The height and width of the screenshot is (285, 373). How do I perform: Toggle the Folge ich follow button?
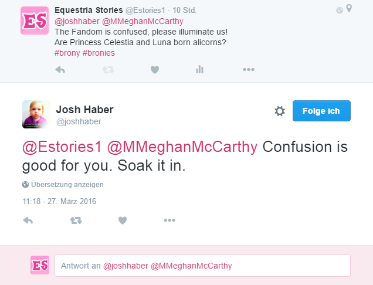(x=321, y=111)
